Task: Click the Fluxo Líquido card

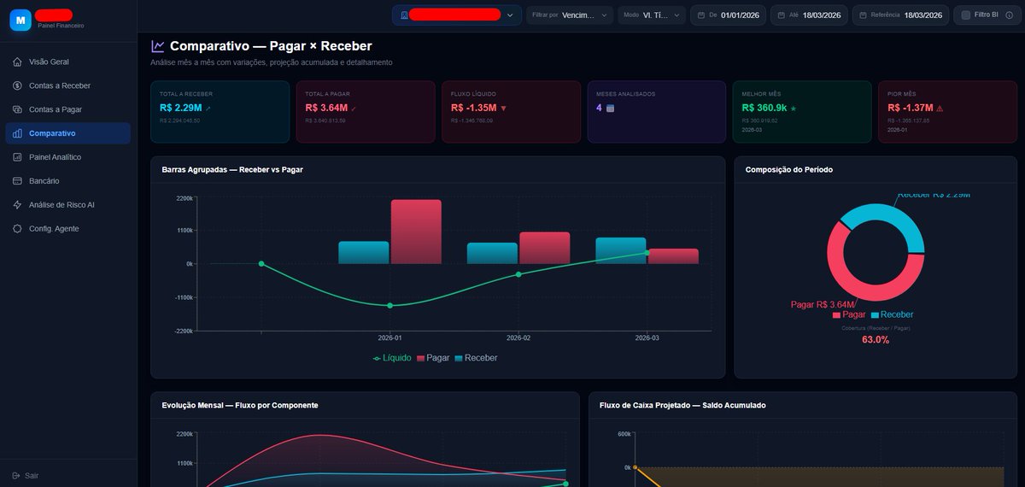Action: click(x=511, y=111)
